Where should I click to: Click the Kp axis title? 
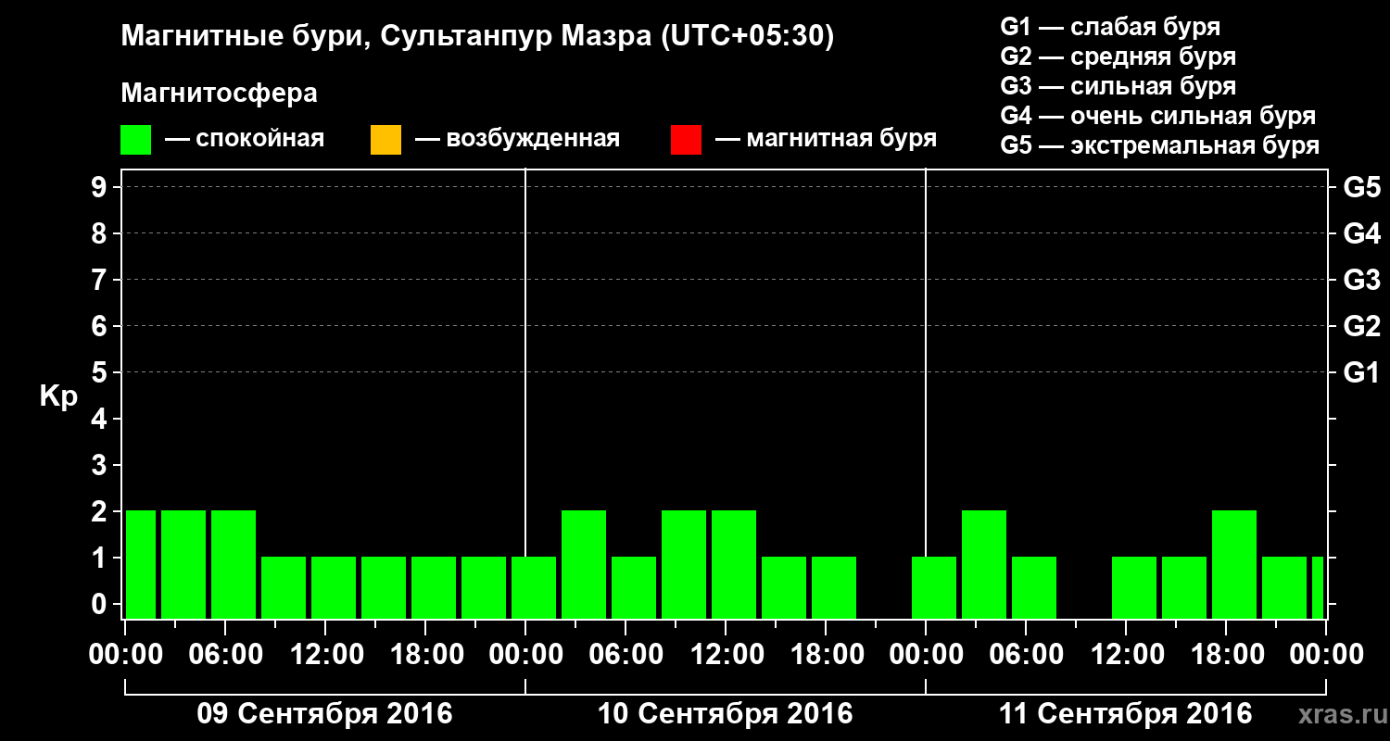point(58,396)
